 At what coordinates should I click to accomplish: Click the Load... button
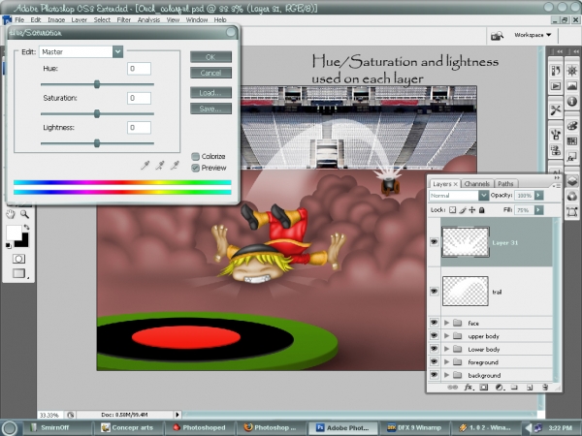pos(210,92)
